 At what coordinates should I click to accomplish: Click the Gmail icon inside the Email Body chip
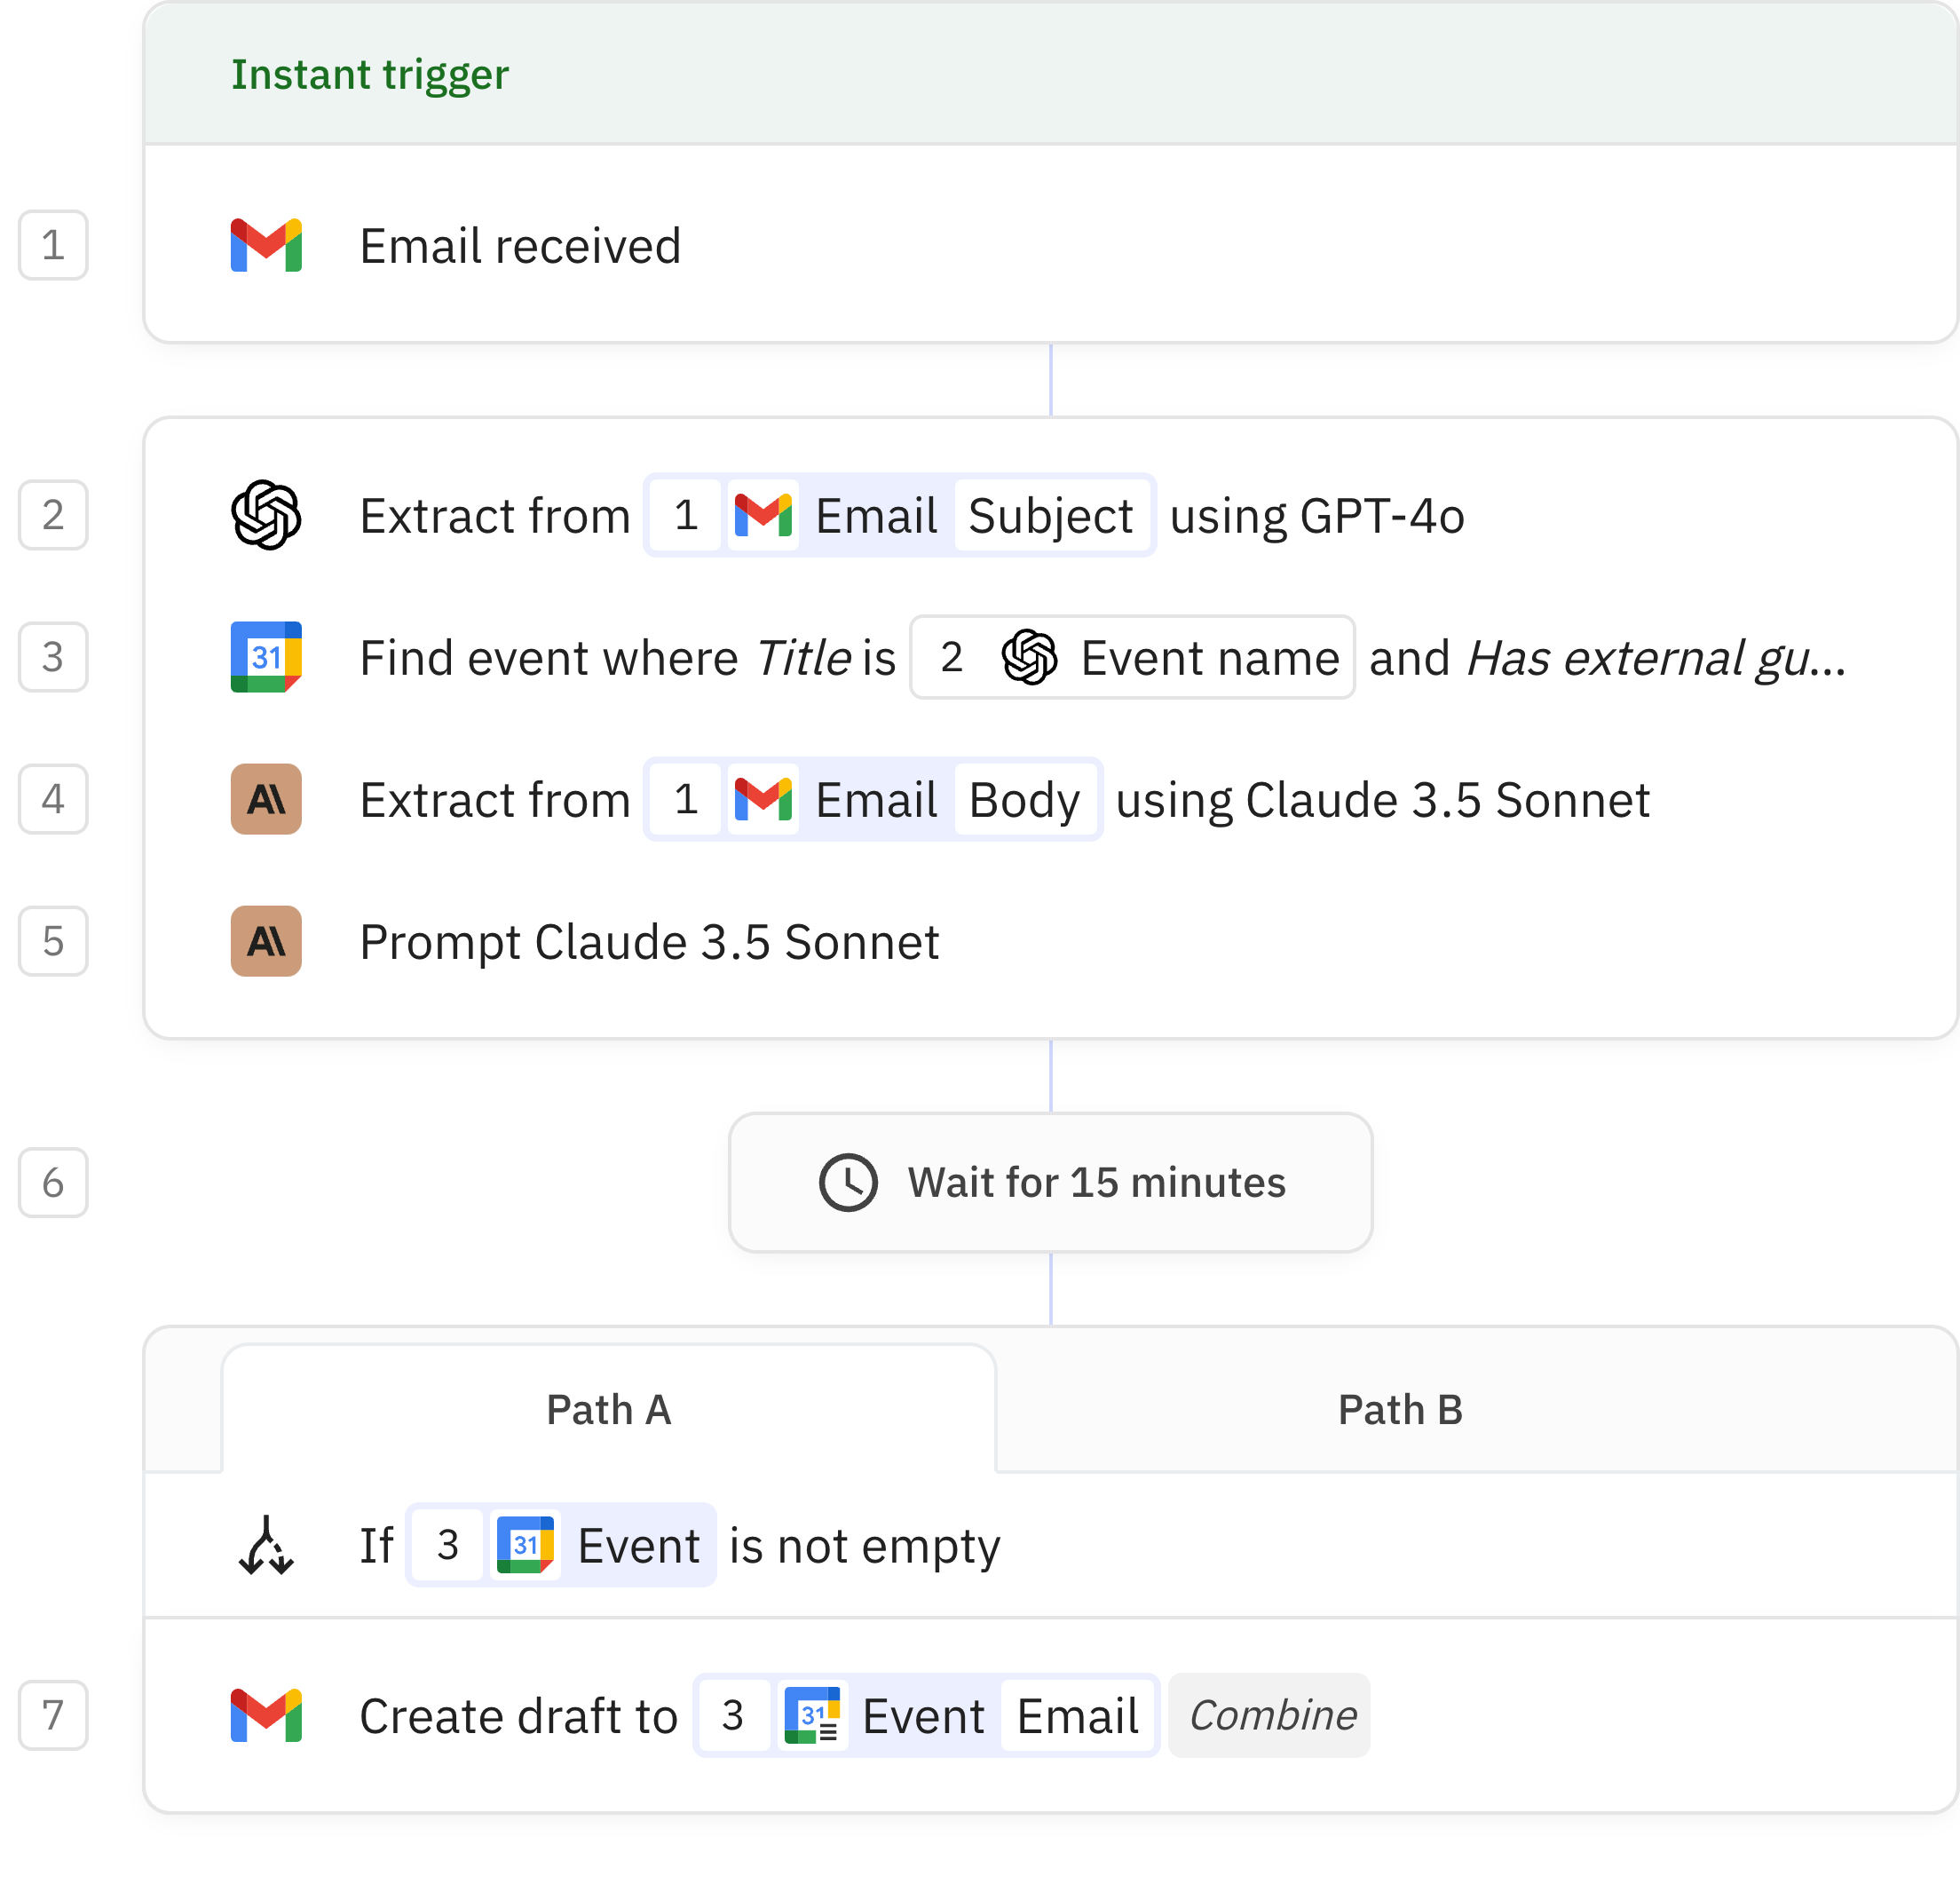coord(763,799)
